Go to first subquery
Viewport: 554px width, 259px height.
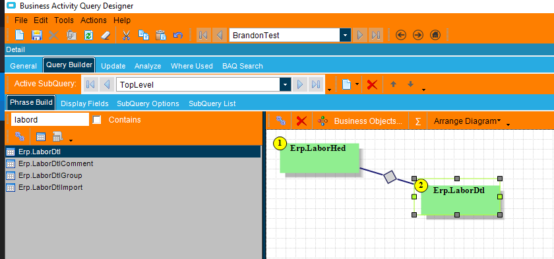point(90,84)
